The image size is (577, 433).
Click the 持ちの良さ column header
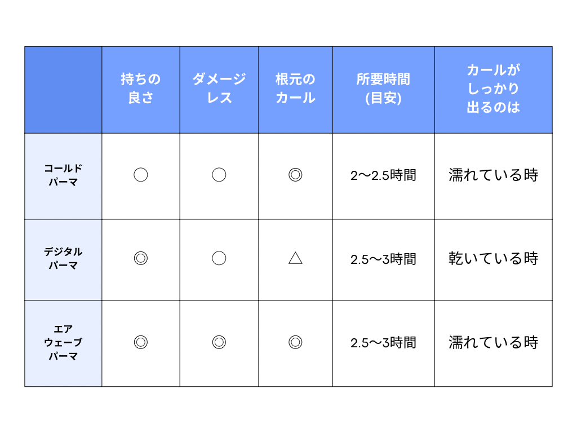140,90
